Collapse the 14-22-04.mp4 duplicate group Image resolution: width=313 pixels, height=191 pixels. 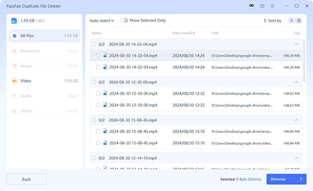(x=297, y=44)
